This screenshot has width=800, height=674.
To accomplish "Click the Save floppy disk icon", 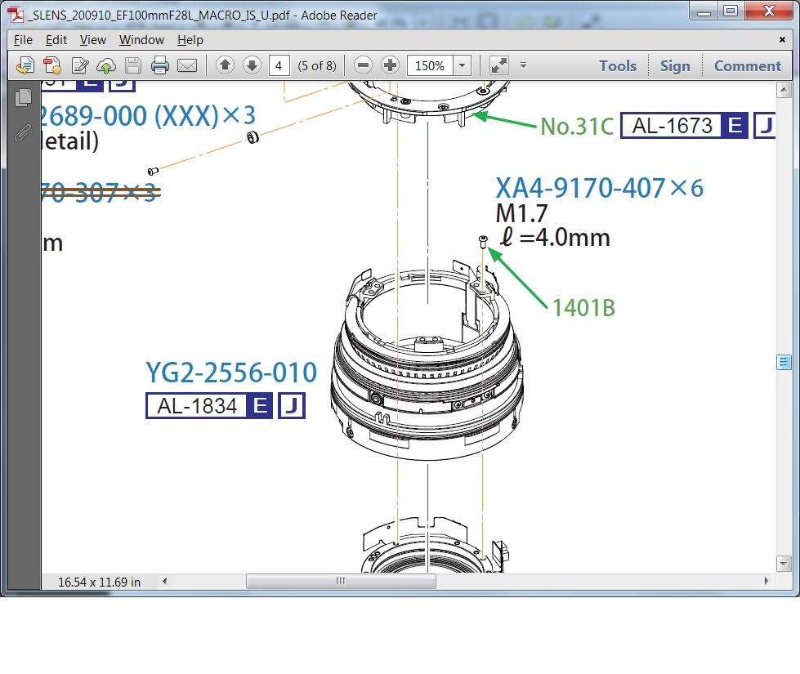I will [133, 66].
